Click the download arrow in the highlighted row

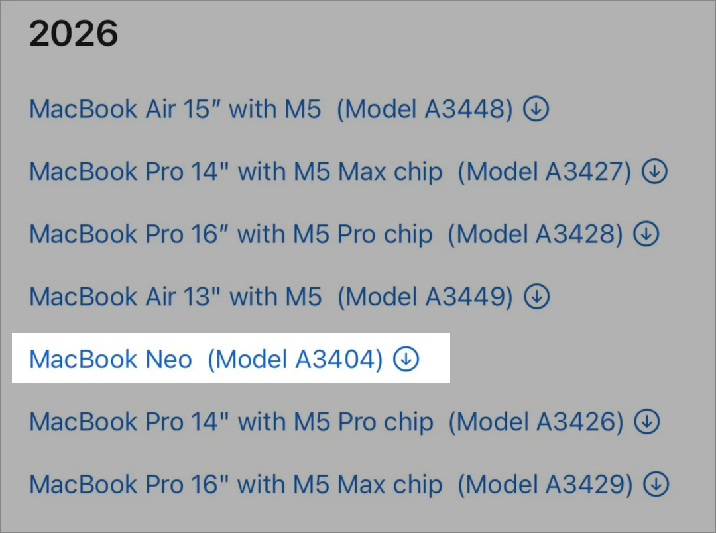pyautogui.click(x=405, y=359)
